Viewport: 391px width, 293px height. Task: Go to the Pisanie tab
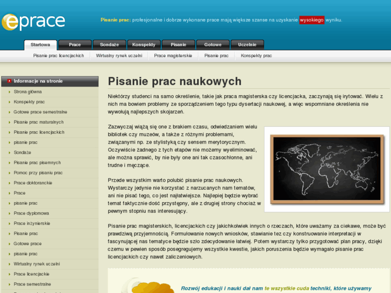pos(179,45)
